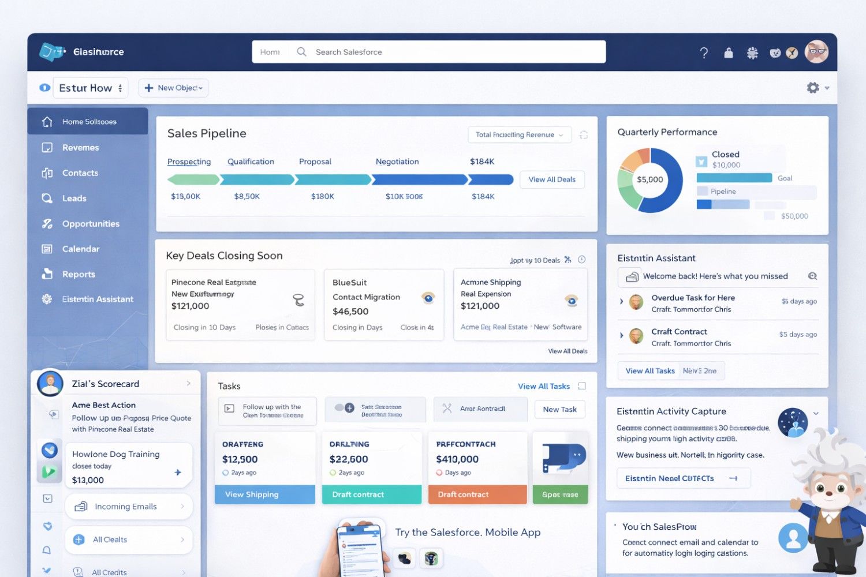Select the Leads icon in the sidebar
The width and height of the screenshot is (866, 577).
[x=47, y=198]
